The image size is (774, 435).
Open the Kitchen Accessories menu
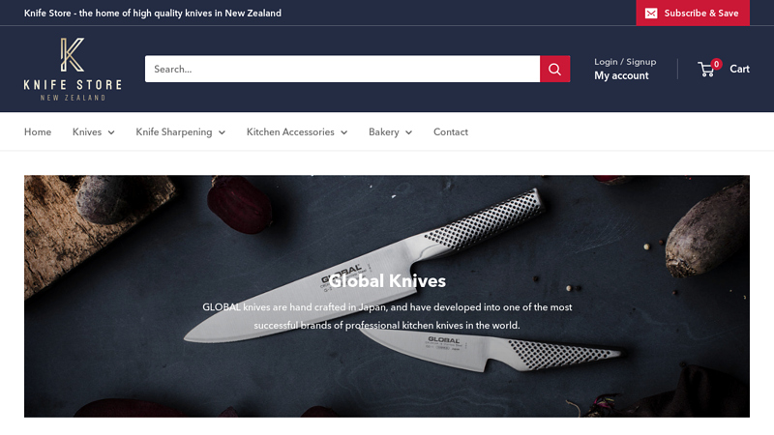290,132
